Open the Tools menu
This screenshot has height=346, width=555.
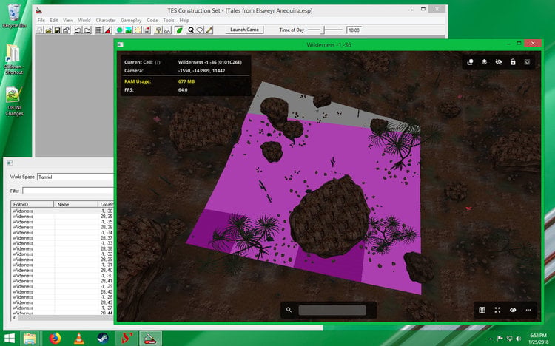(169, 21)
